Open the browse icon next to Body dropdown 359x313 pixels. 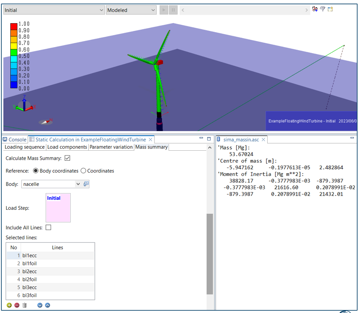click(x=86, y=184)
